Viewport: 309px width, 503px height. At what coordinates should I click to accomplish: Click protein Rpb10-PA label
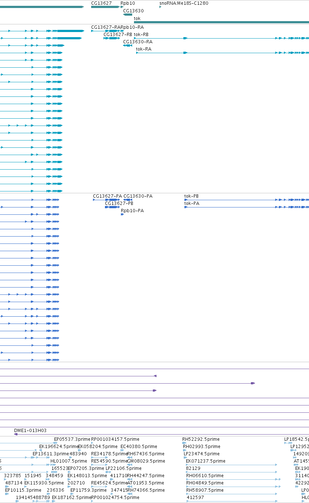(132, 210)
